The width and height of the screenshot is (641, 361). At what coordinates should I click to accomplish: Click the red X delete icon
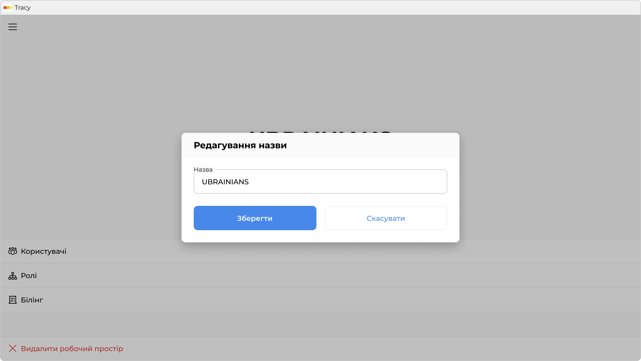coord(13,348)
